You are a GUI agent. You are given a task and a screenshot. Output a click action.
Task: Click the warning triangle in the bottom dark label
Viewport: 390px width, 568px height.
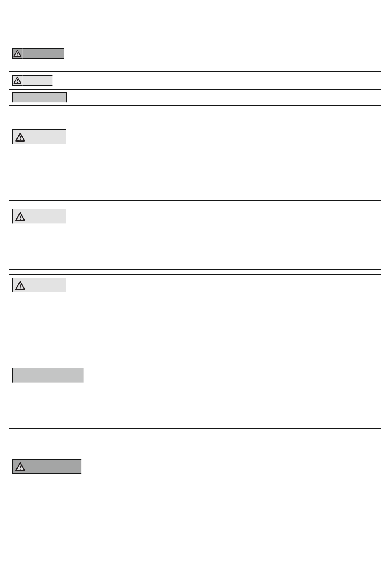point(20,467)
